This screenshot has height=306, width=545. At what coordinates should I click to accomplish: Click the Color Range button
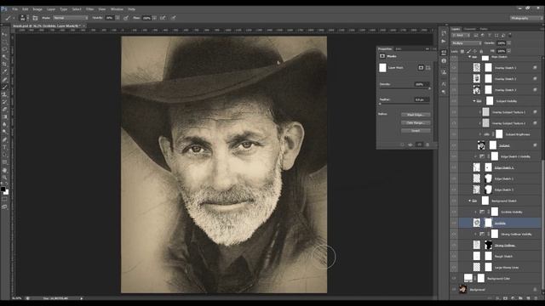(416, 122)
